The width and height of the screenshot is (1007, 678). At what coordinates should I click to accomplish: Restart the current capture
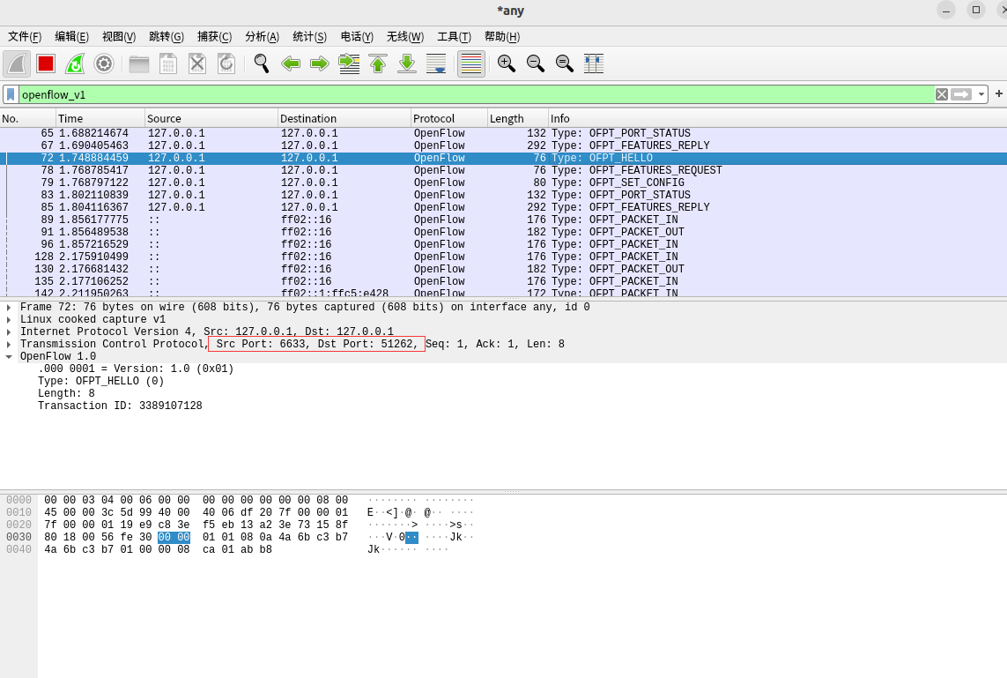[75, 63]
